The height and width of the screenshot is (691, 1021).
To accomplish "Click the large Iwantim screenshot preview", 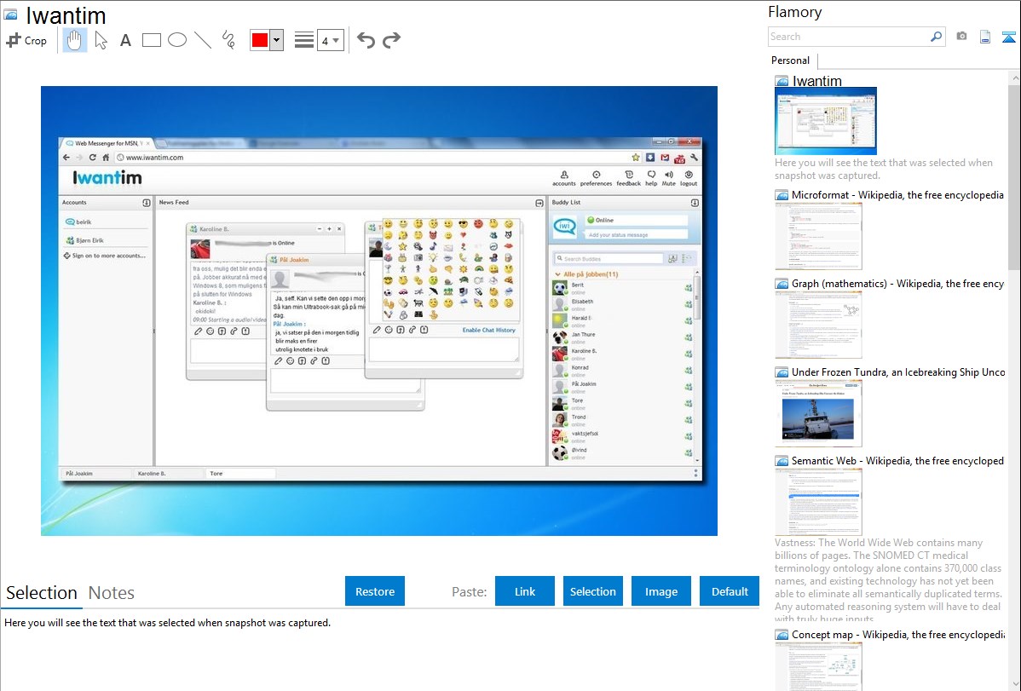I will coord(379,311).
